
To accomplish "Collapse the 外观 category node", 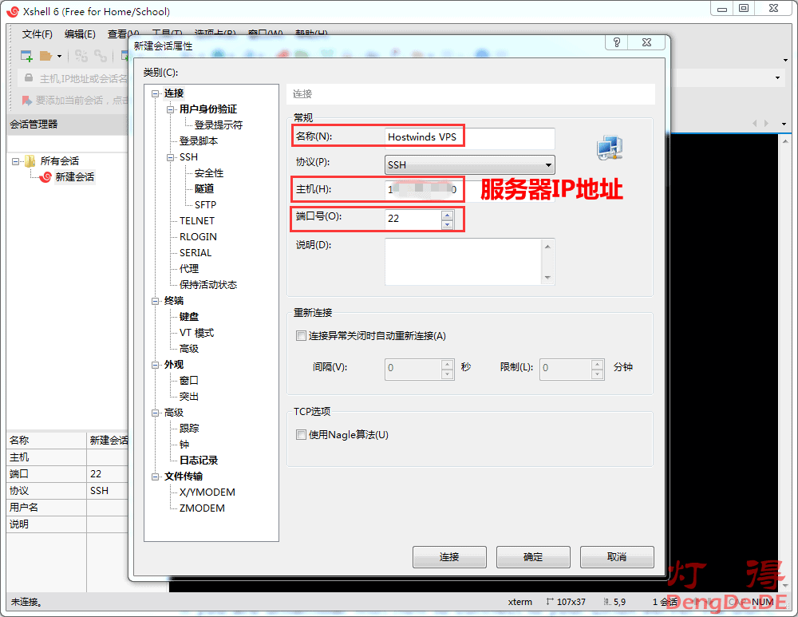I will pyautogui.click(x=155, y=365).
